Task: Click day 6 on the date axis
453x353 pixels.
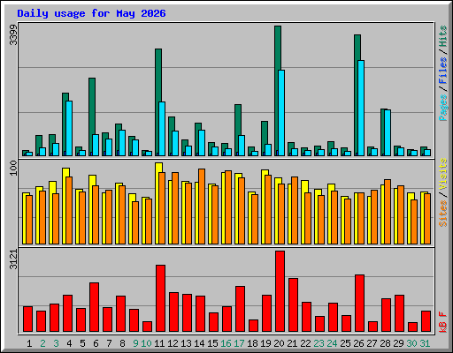Action: pyautogui.click(x=96, y=343)
